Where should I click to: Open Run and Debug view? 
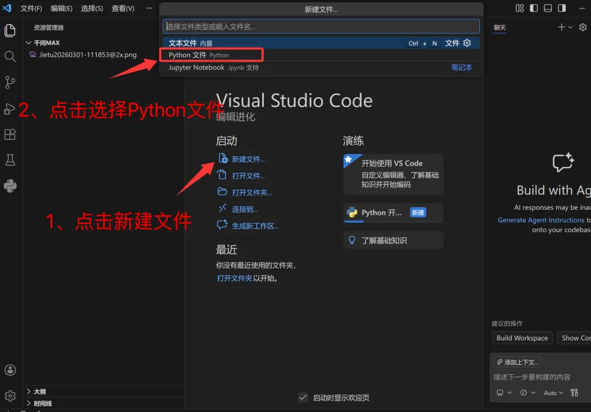pos(10,109)
